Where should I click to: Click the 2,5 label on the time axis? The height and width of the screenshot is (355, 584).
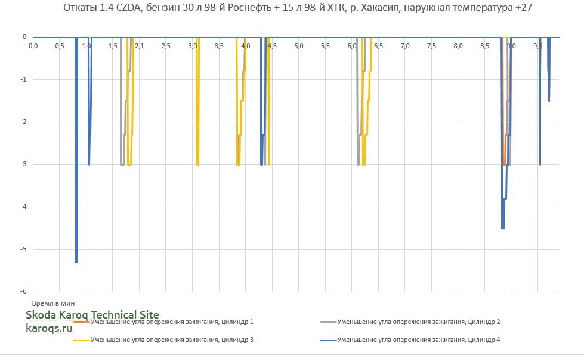(x=166, y=46)
